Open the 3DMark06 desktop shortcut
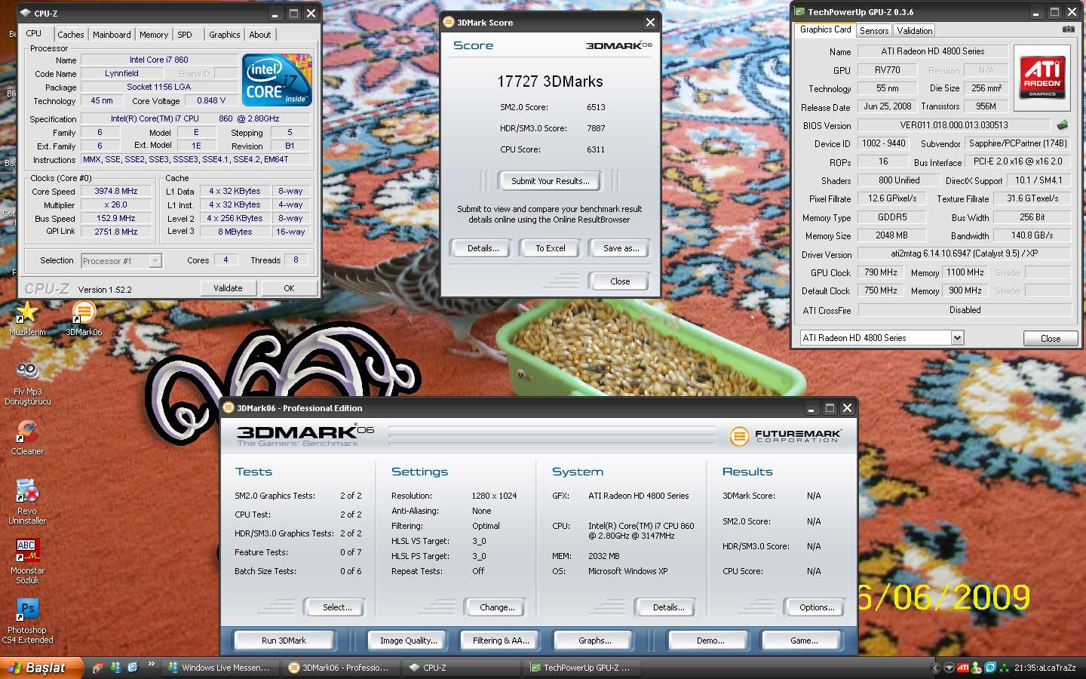1086x679 pixels. click(84, 311)
